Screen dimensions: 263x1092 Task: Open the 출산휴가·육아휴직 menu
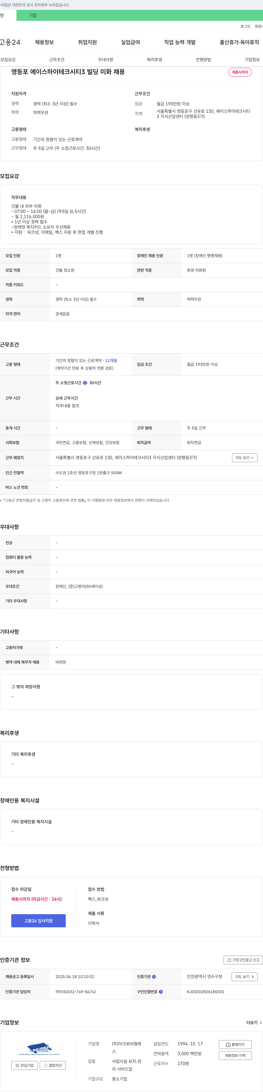point(239,42)
